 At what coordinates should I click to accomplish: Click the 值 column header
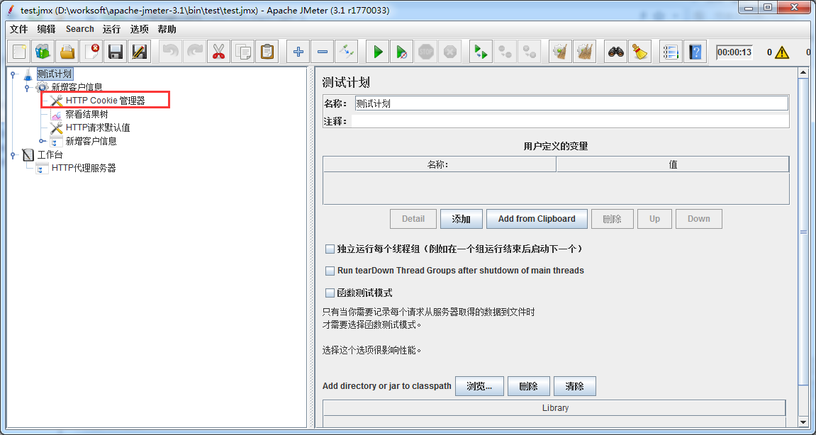click(x=673, y=164)
